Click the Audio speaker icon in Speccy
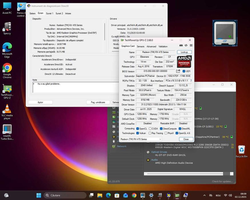Viewport: 250px width, 200px height. point(148,160)
